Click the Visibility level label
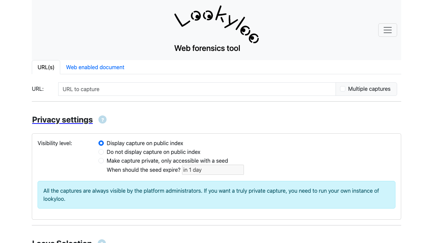433x243 pixels. click(x=55, y=143)
